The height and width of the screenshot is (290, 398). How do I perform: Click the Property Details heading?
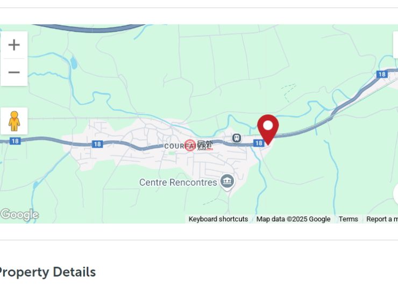pos(47,272)
